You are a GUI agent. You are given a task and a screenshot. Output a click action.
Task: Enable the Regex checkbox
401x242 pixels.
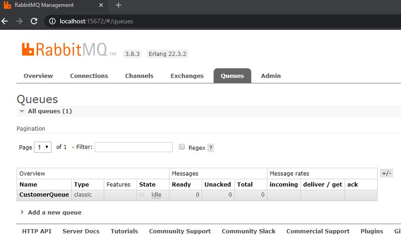click(182, 147)
